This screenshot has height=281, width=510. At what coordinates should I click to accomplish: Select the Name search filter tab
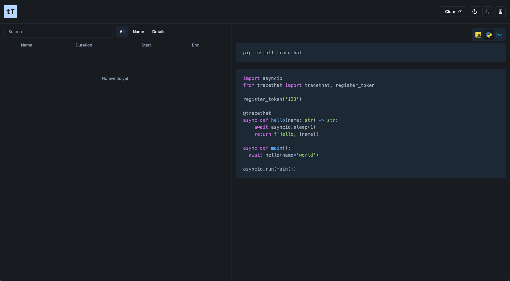[138, 32]
